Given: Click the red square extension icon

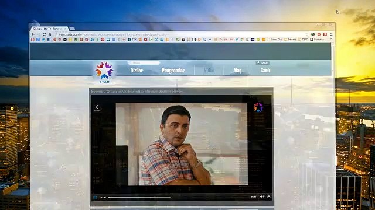Looking at the screenshot, I should pyautogui.click(x=325, y=34).
